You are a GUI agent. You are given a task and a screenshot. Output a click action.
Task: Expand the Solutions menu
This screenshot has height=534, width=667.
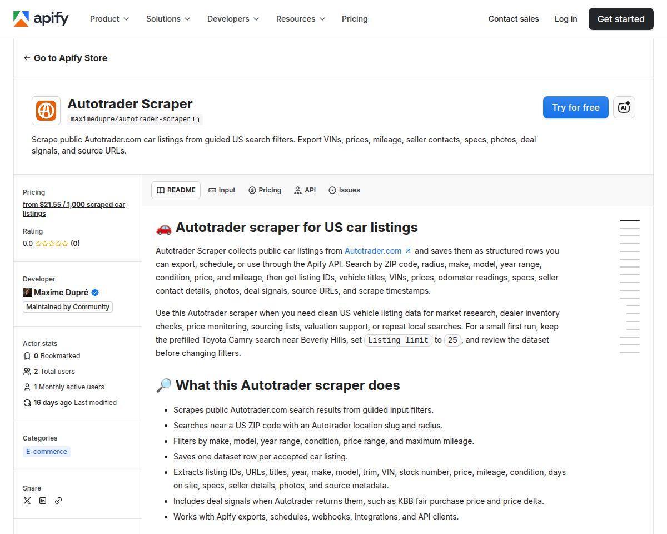[168, 19]
